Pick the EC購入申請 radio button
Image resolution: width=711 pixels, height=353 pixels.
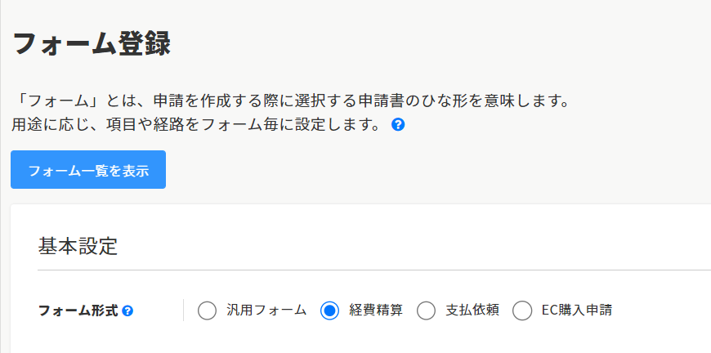(x=522, y=311)
